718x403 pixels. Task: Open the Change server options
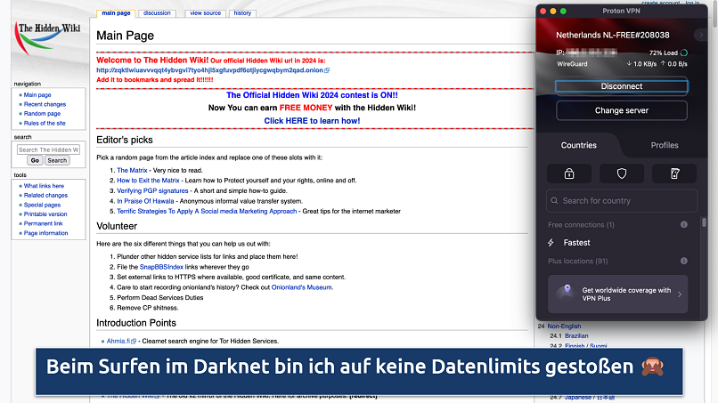click(621, 110)
